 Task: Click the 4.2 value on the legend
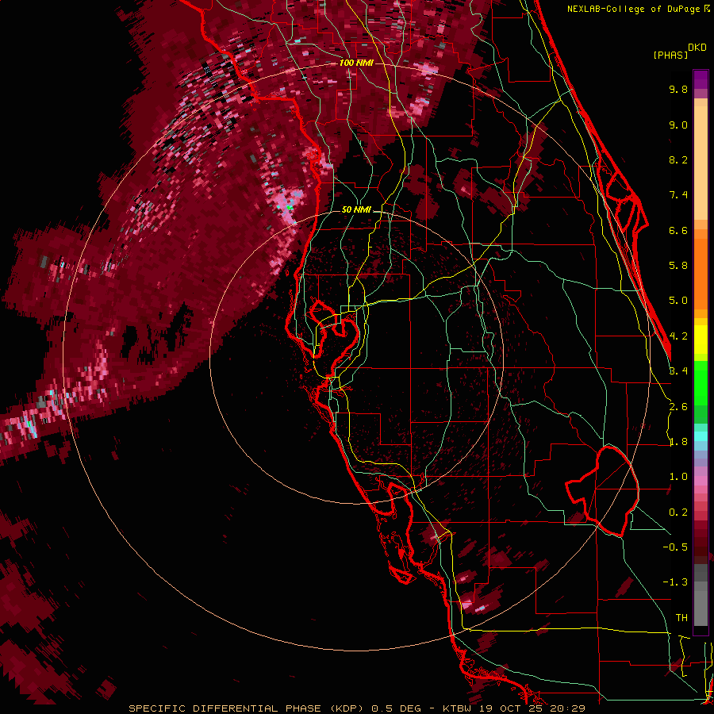coord(678,336)
